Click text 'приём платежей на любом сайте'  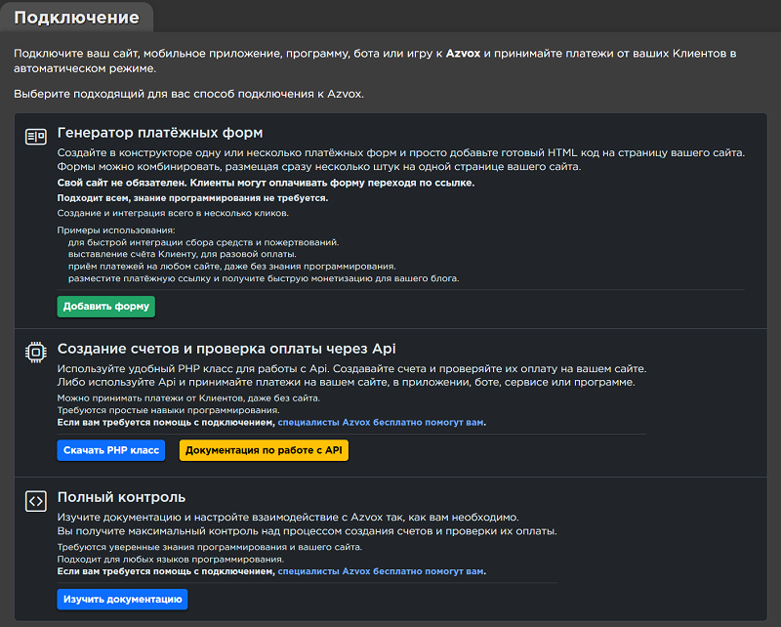144,267
